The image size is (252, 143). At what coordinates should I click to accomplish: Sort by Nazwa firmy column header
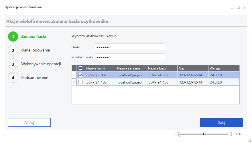pyautogui.click(x=100, y=68)
